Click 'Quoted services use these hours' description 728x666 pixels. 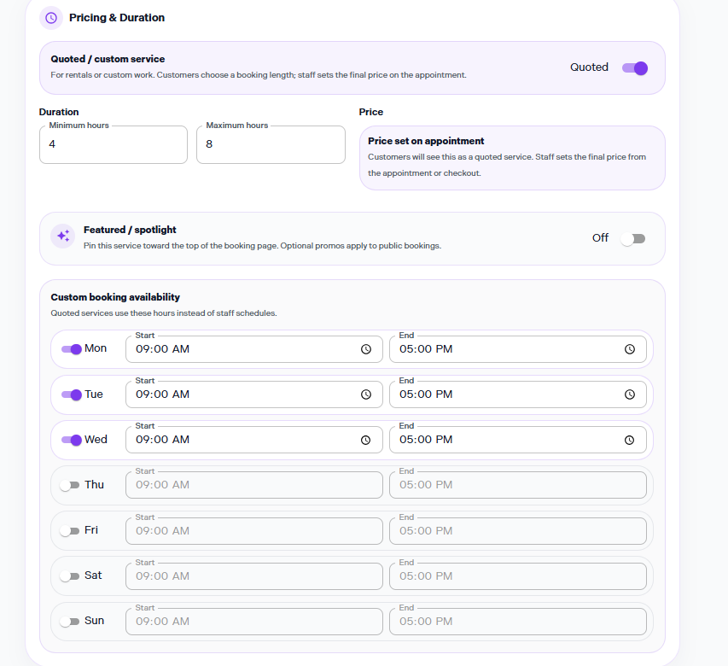[x=164, y=313]
